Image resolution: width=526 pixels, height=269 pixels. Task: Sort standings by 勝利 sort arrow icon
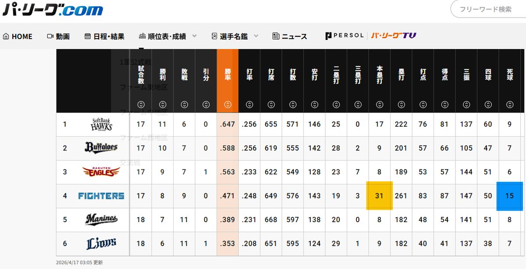[163, 105]
